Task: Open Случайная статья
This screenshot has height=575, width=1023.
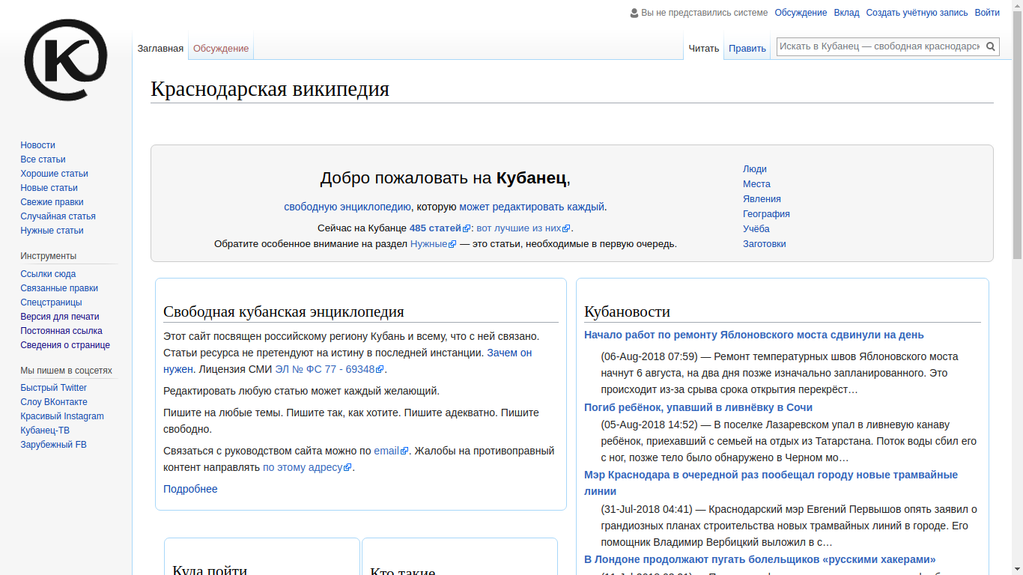Action: point(58,216)
